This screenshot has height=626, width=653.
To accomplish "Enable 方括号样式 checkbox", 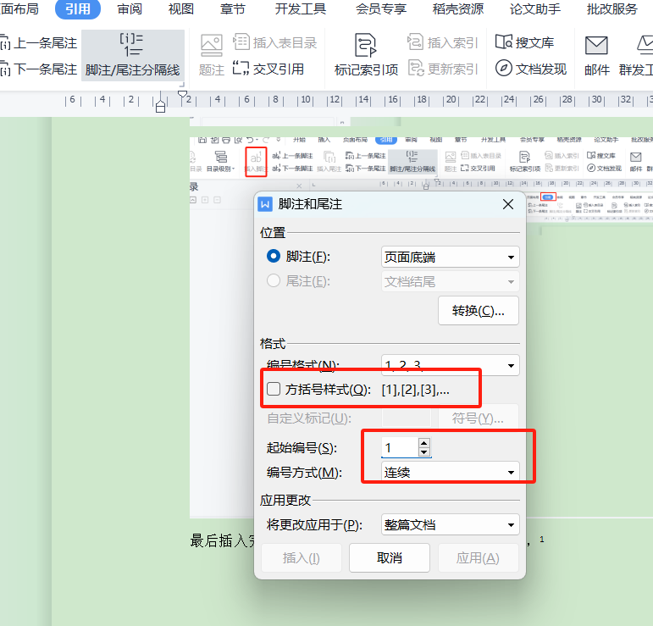I will tap(274, 389).
